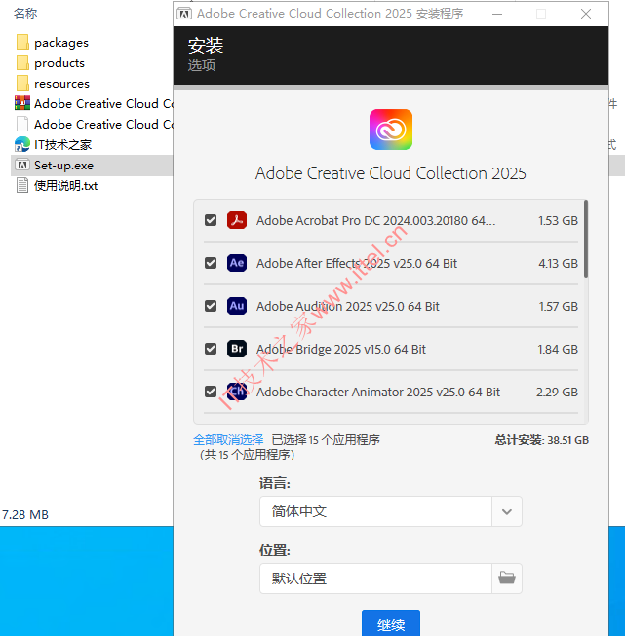625x636 pixels.
Task: Uncheck Adobe Acrobat Pro DC checkbox
Action: pos(211,220)
